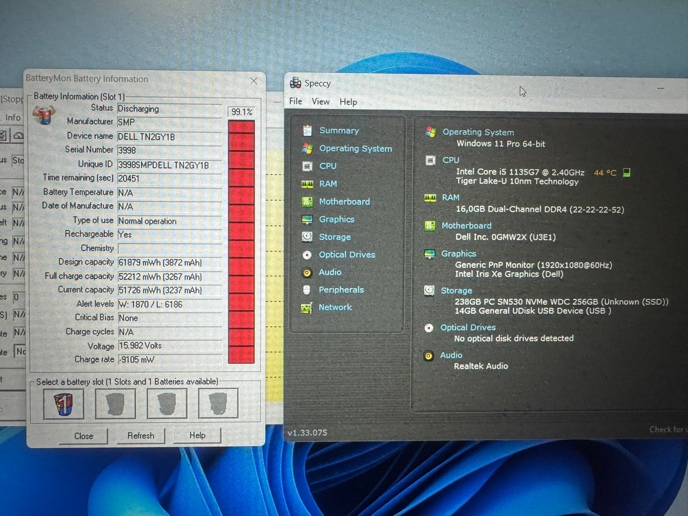Select battery slot 1 icon in BatteryMon
The height and width of the screenshot is (516, 688).
tap(63, 404)
